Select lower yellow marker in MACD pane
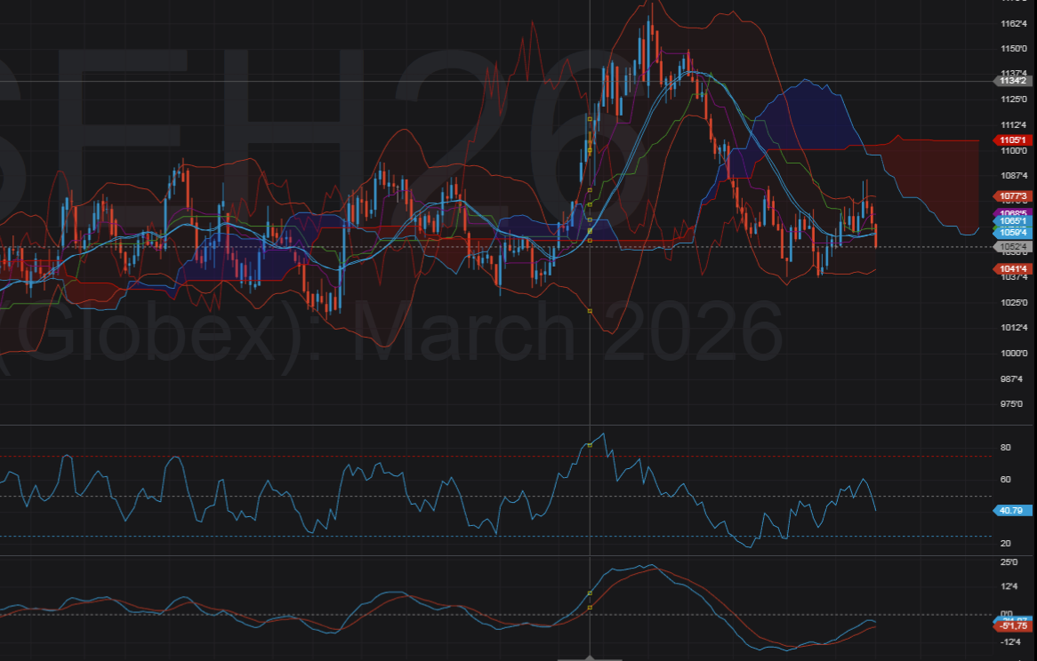Image resolution: width=1037 pixels, height=661 pixels. coord(590,608)
